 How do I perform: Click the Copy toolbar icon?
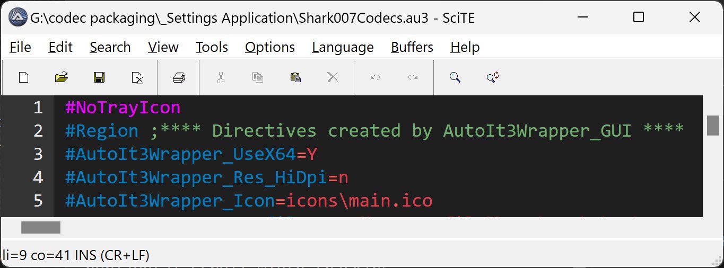(258, 78)
